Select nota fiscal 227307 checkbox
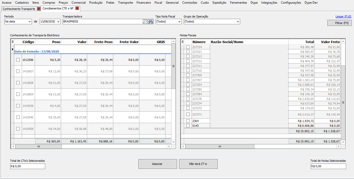 click(188, 80)
